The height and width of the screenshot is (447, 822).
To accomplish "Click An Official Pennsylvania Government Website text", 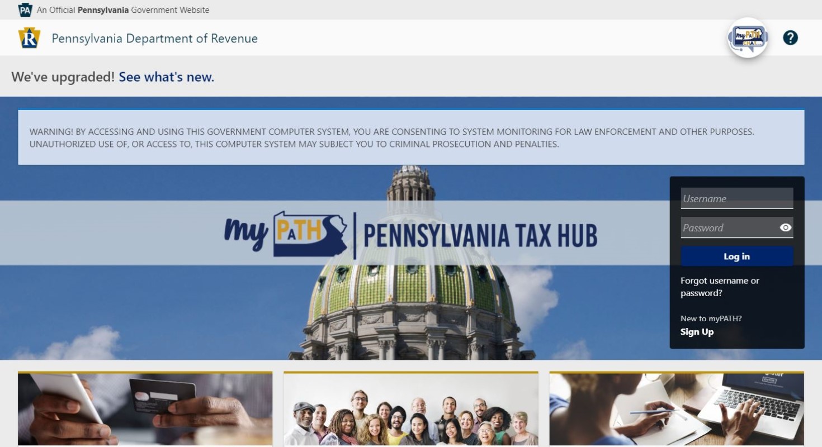I will (x=123, y=10).
